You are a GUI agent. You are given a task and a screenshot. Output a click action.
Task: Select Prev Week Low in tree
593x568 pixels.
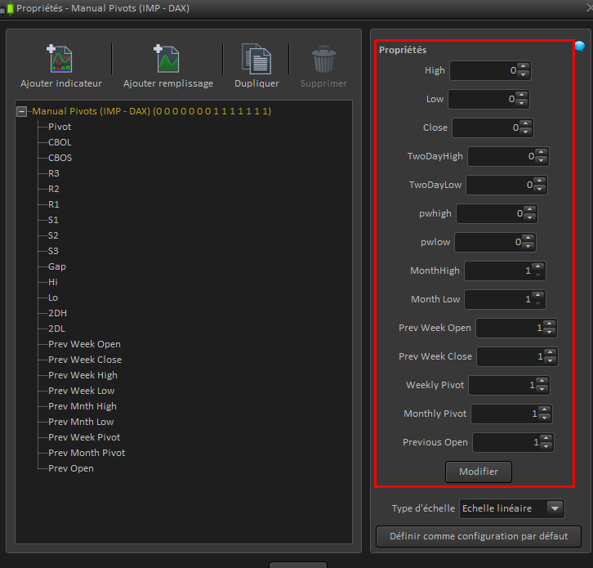[x=82, y=391]
